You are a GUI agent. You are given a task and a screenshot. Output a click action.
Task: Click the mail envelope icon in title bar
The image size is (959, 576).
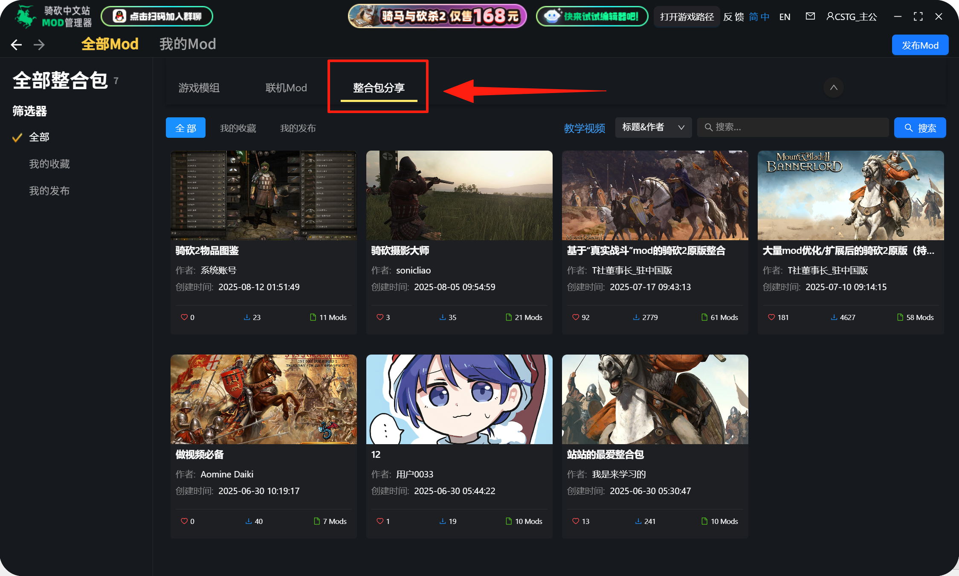(810, 16)
